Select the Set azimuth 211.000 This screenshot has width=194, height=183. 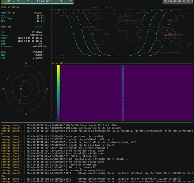point(37,58)
